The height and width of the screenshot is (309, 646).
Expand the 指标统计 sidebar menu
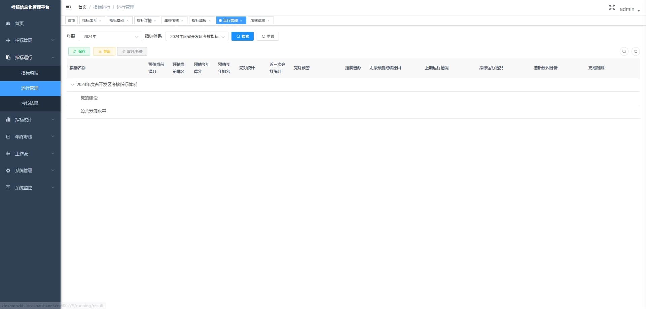click(30, 120)
